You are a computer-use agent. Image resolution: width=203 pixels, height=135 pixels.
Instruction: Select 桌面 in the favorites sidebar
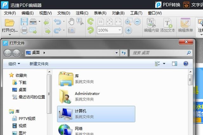[19, 90]
